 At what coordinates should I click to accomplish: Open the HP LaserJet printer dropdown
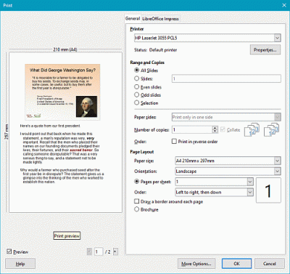tap(207, 38)
